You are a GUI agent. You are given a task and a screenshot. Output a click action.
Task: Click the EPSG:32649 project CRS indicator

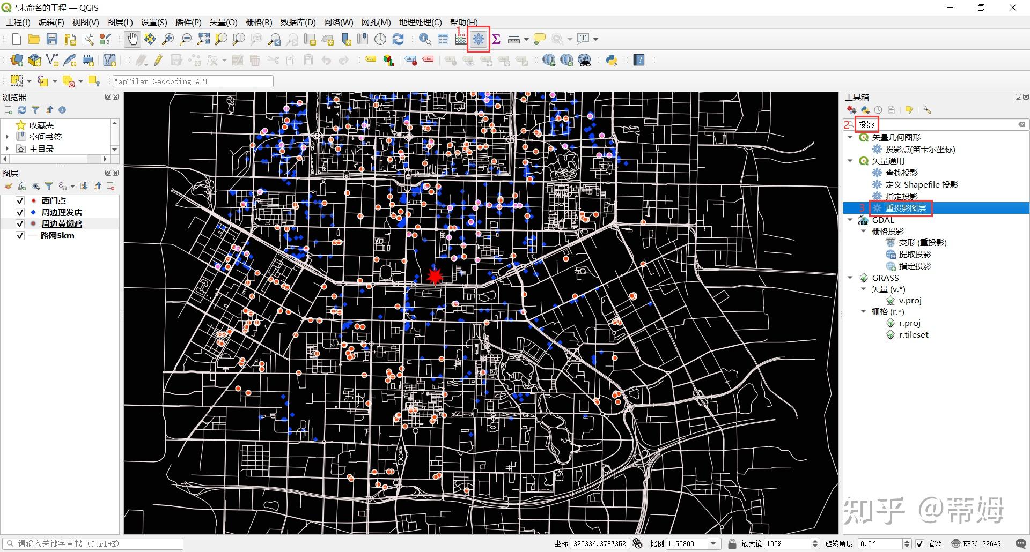976,543
